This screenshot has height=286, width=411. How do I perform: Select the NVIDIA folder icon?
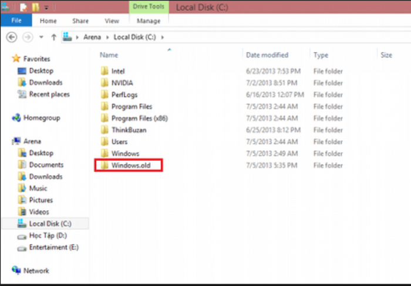click(105, 83)
